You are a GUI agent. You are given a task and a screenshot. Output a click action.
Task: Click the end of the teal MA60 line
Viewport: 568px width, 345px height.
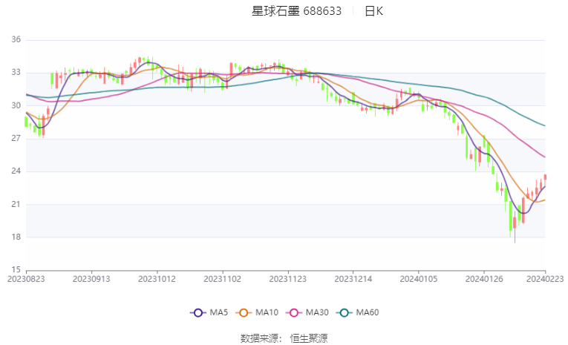[x=544, y=125]
